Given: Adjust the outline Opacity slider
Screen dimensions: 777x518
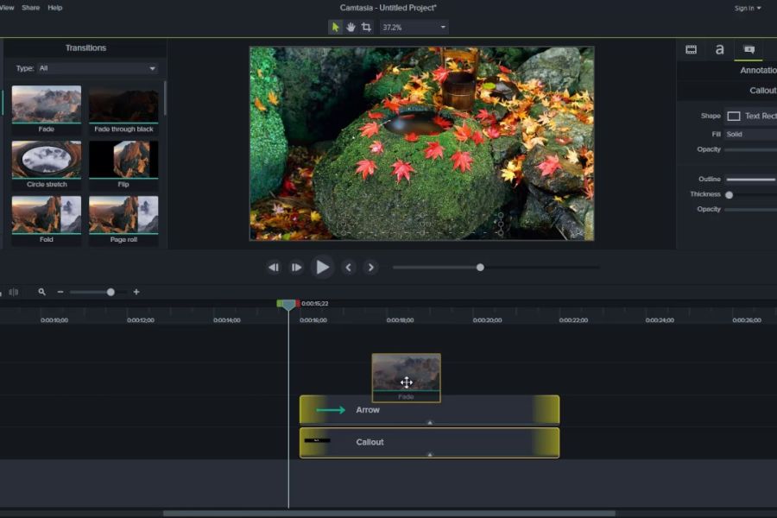Looking at the screenshot, I should click(750, 210).
